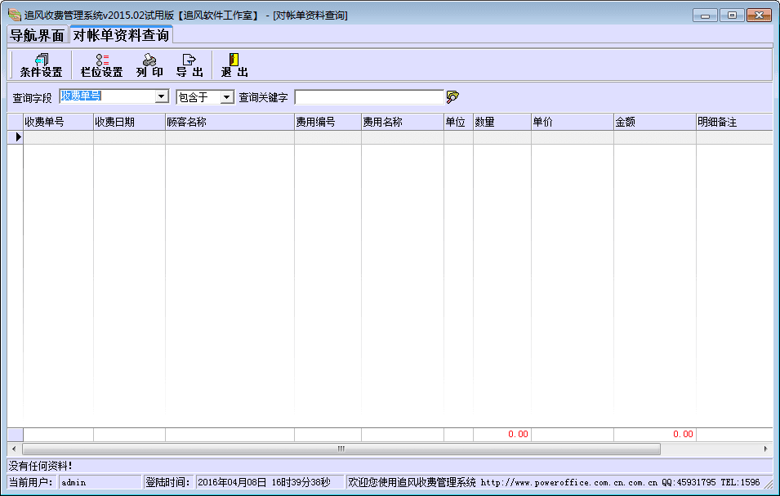Click the 导出 export icon

189,65
